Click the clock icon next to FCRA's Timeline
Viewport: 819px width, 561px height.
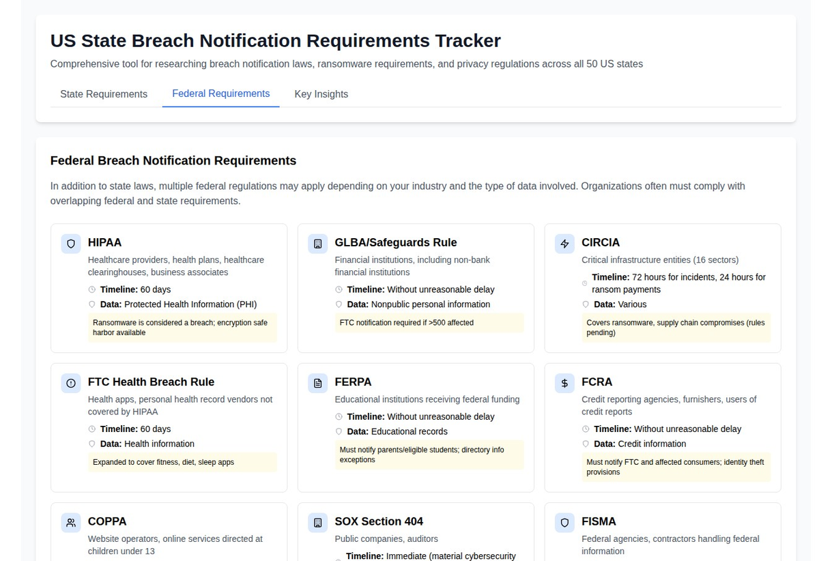click(586, 429)
